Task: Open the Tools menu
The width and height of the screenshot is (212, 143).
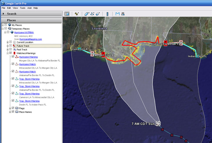Action: pos(23,8)
